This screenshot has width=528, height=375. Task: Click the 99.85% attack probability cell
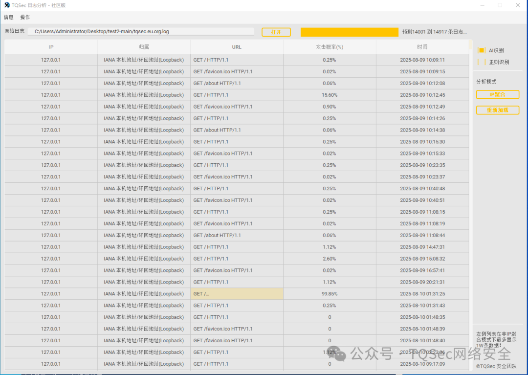click(330, 294)
